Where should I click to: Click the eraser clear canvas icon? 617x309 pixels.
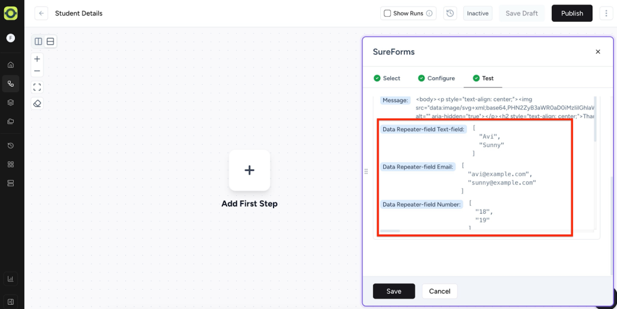pyautogui.click(x=37, y=104)
